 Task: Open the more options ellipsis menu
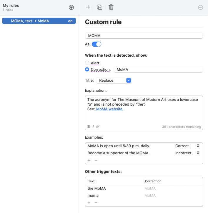(201, 8)
